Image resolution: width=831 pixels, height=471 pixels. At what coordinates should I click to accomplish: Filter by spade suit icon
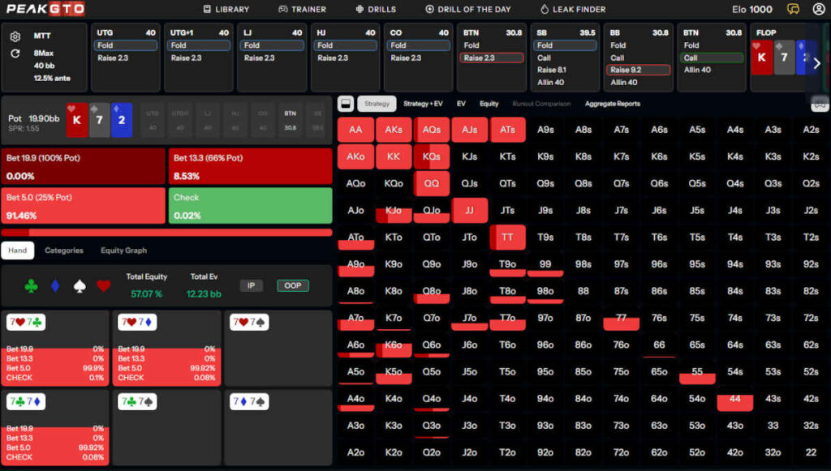point(80,285)
